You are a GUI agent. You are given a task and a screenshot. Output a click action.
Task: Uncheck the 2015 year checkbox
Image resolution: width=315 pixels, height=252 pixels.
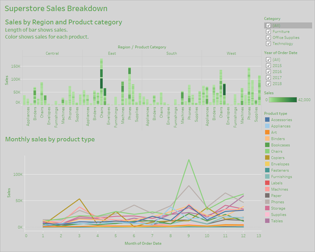[268, 66]
